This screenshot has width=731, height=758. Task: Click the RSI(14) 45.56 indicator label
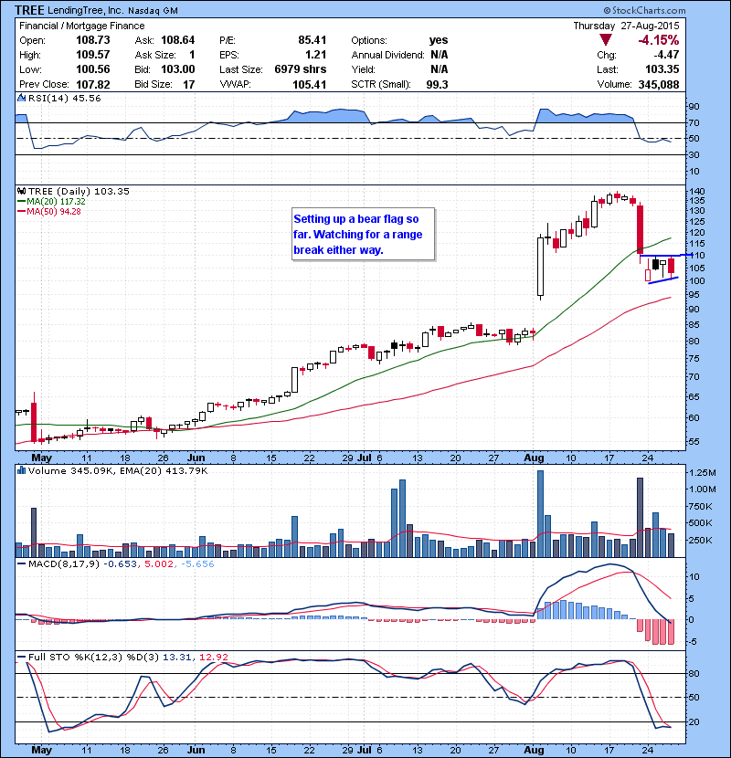coord(64,98)
